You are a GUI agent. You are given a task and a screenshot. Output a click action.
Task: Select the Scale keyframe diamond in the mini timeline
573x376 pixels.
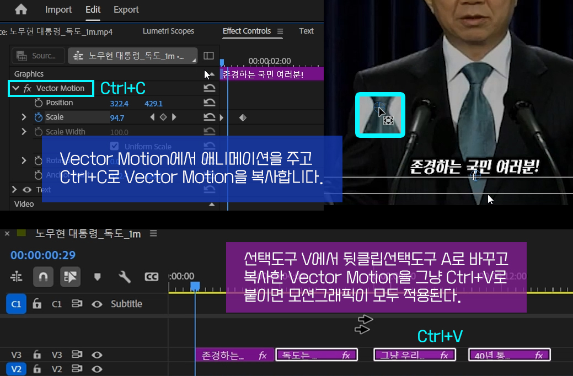pyautogui.click(x=243, y=117)
